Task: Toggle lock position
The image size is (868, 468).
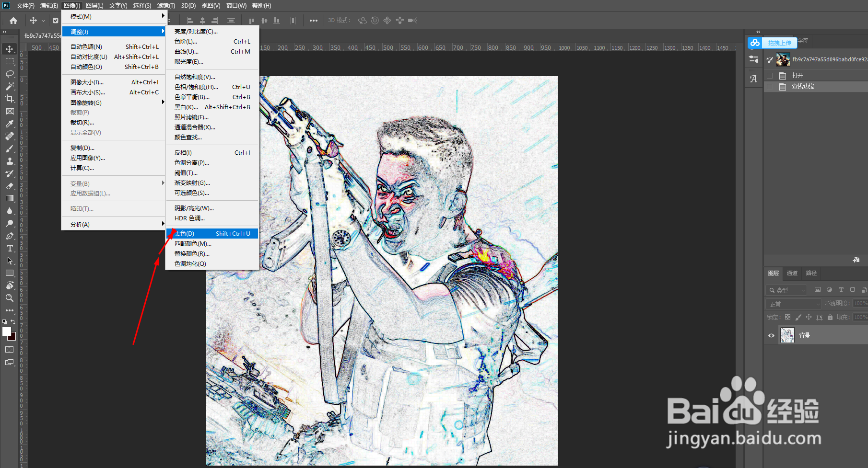Action: coord(809,317)
